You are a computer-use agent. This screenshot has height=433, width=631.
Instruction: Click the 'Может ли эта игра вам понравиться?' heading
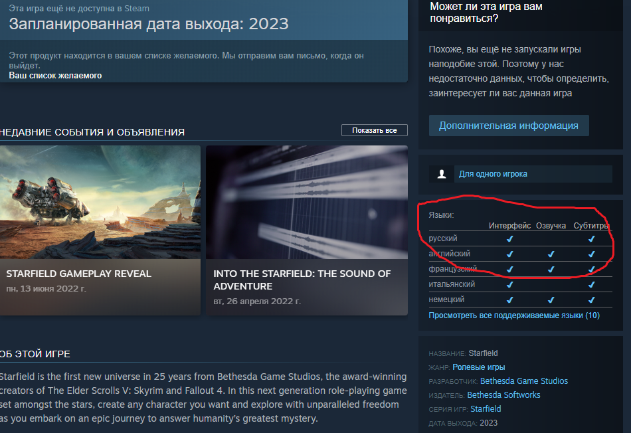[x=486, y=12]
